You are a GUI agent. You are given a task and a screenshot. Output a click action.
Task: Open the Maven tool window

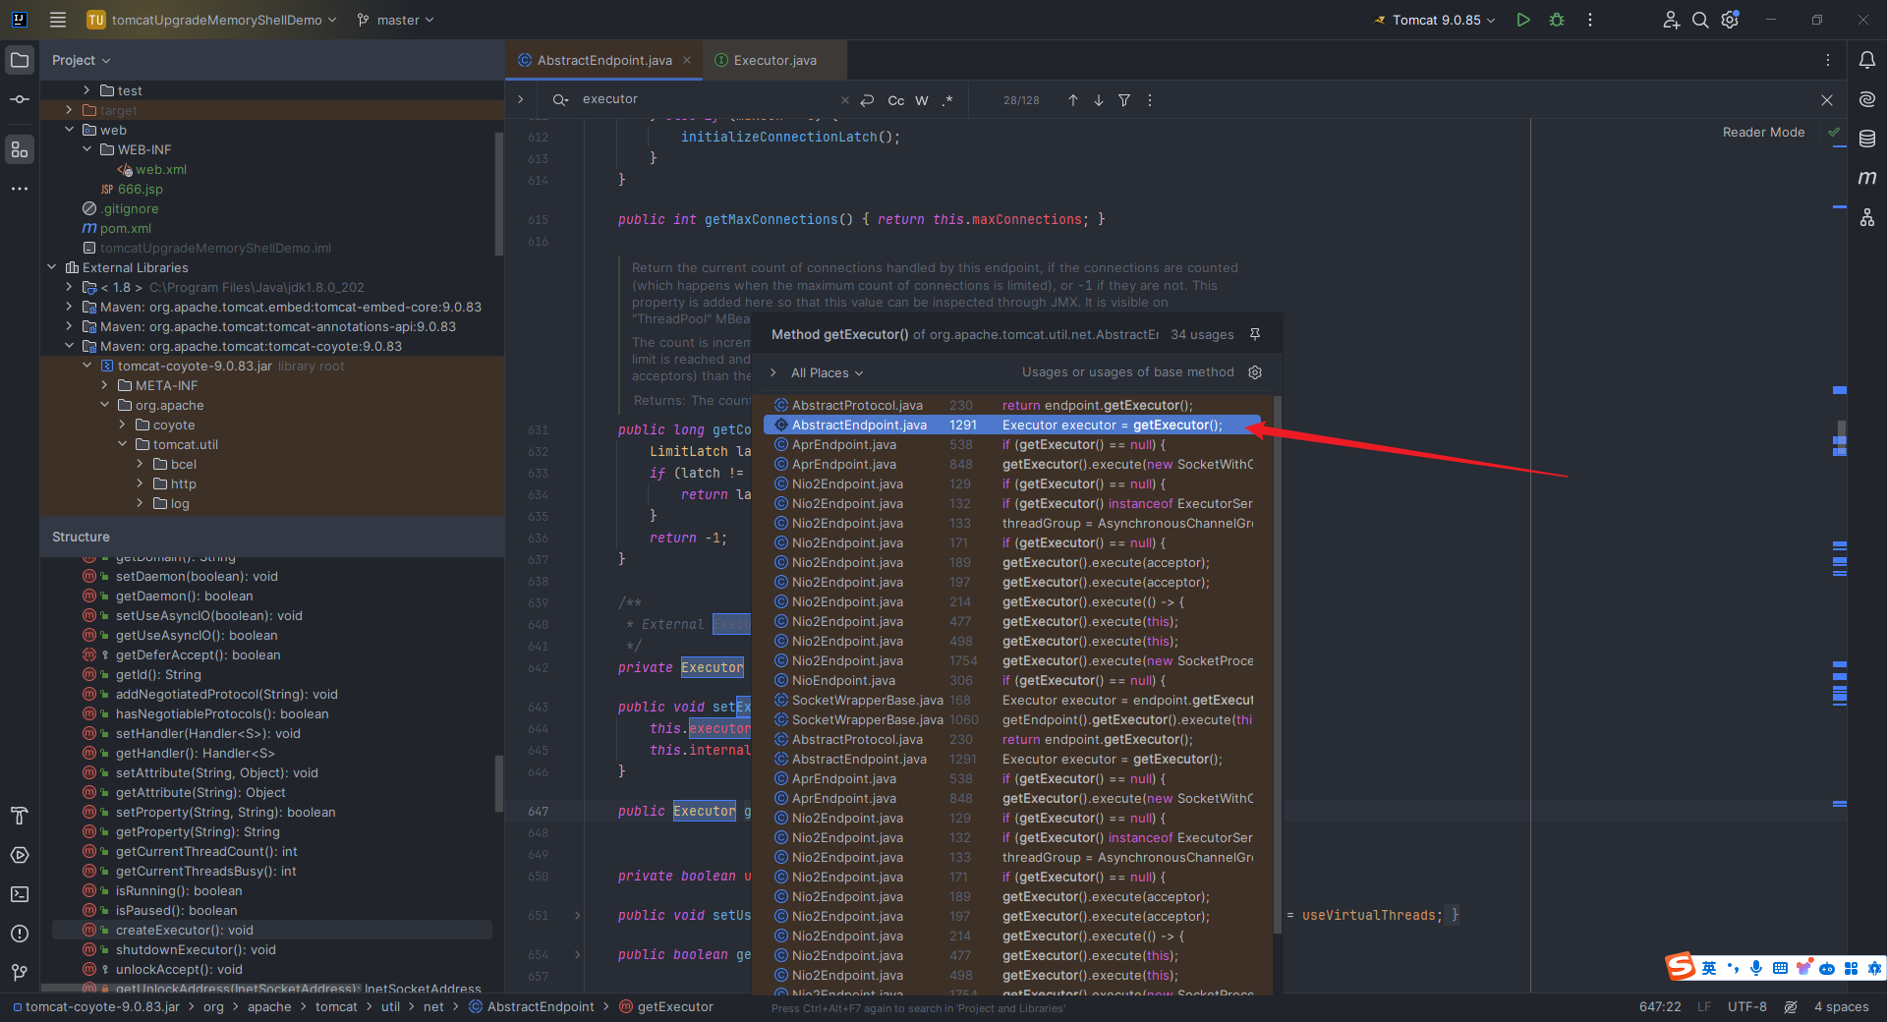pos(1867,178)
